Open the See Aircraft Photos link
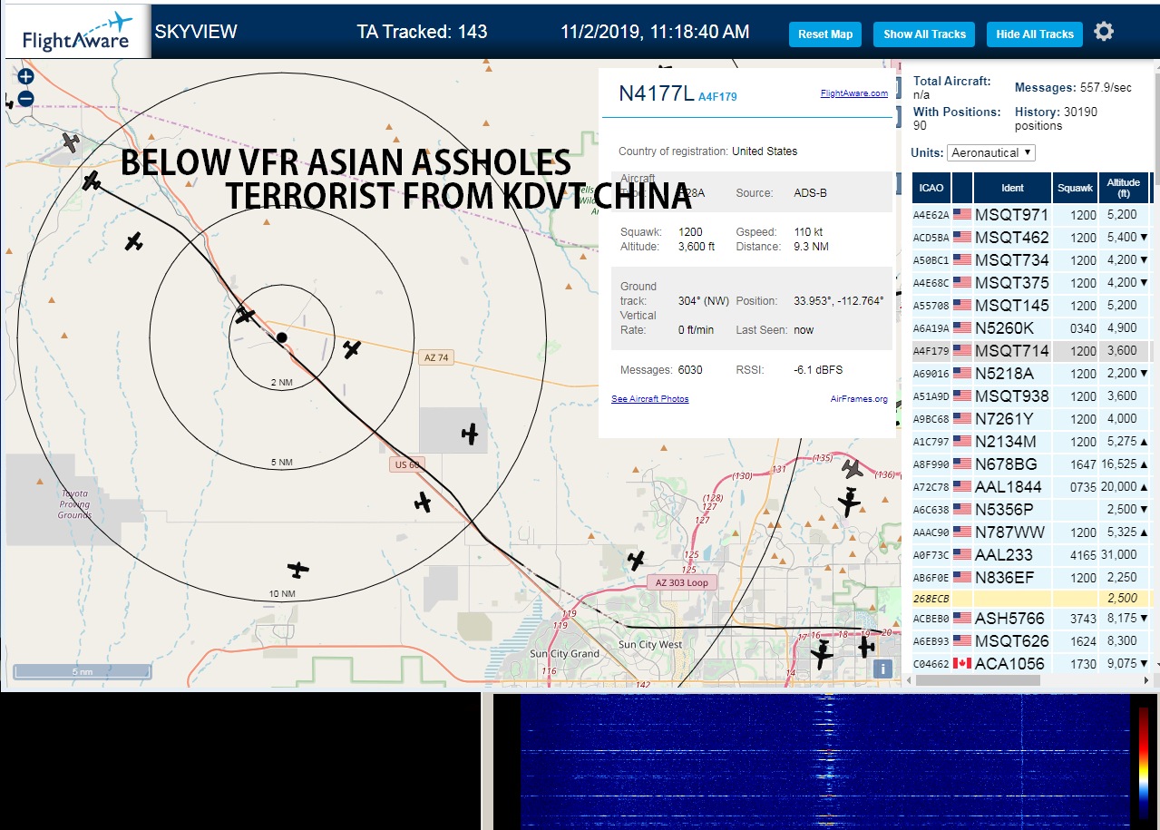Viewport: 1160px width, 830px height. point(649,399)
